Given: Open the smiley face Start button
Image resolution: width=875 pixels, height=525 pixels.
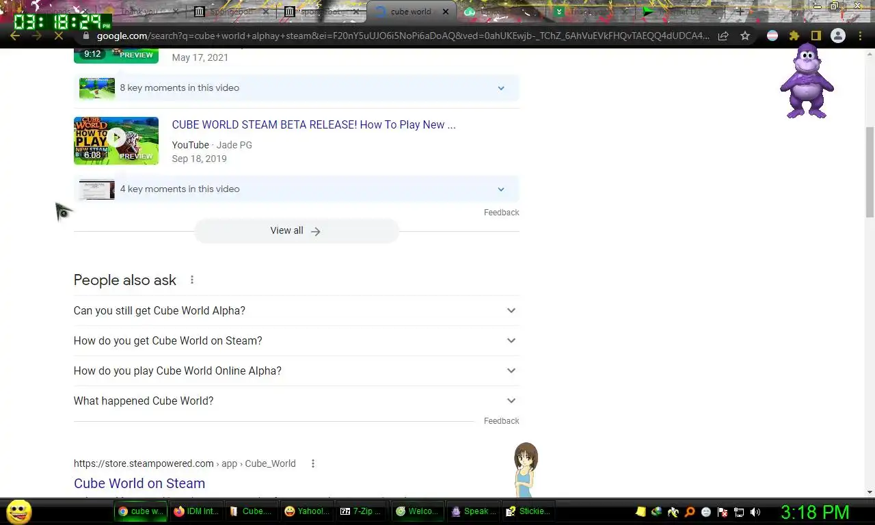Looking at the screenshot, I should point(18,511).
